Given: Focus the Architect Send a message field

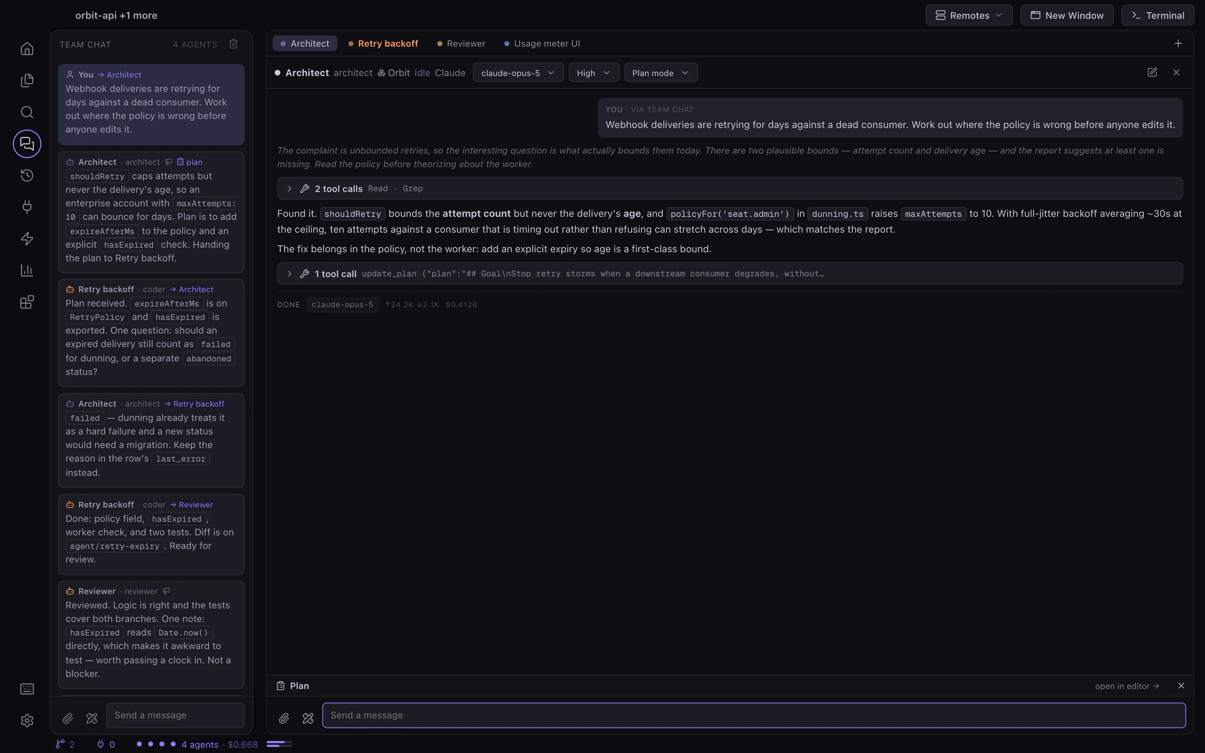Looking at the screenshot, I should (754, 715).
